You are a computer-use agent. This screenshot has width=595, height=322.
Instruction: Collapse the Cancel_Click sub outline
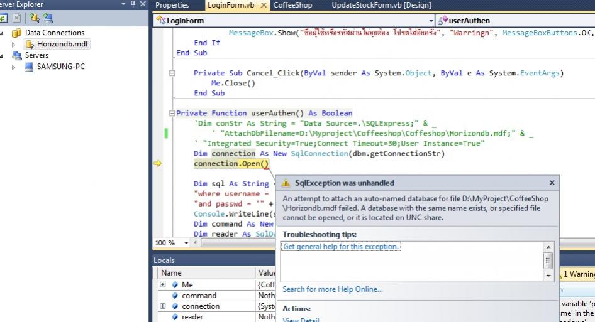(172, 73)
